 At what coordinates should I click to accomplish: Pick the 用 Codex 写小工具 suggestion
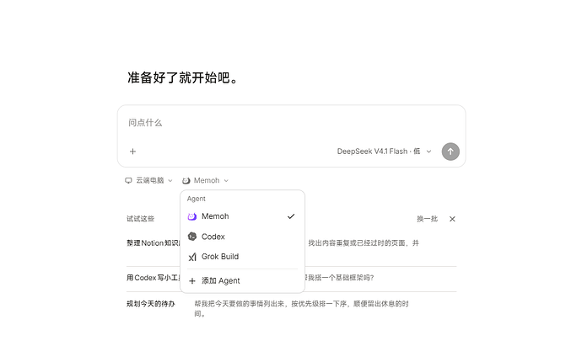pos(153,278)
